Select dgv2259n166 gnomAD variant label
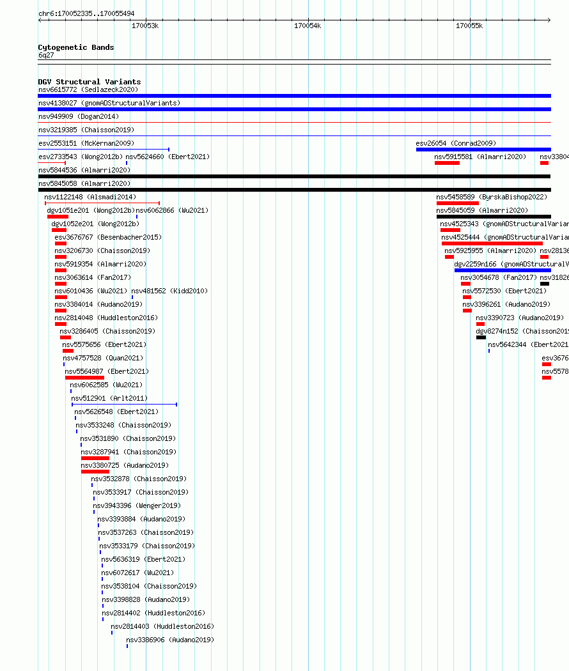The image size is (569, 671). [x=511, y=264]
